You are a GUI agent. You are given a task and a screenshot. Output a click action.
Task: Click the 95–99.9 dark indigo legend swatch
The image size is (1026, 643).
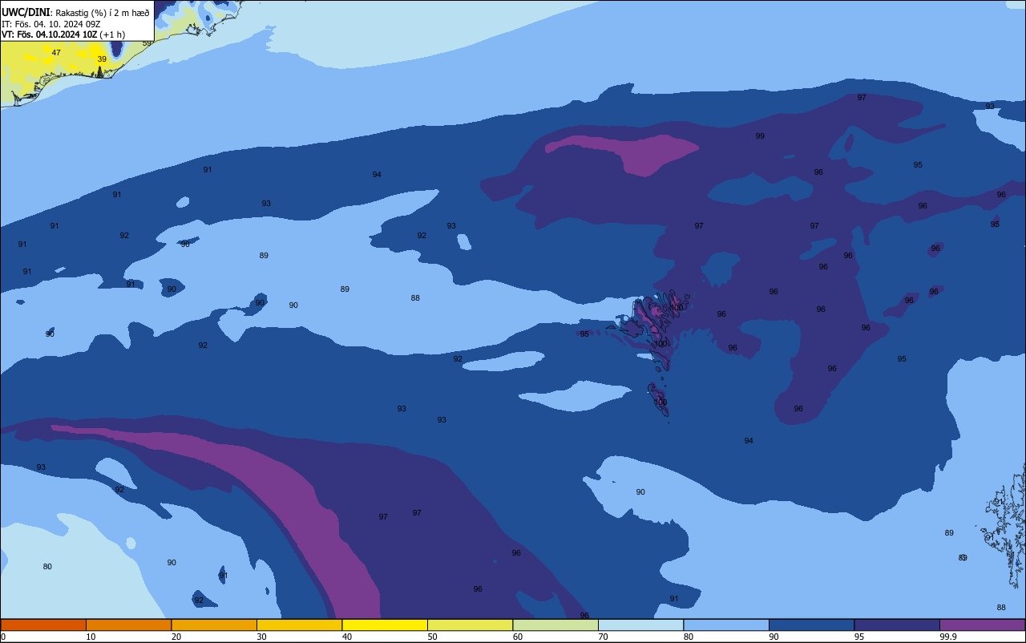click(897, 625)
